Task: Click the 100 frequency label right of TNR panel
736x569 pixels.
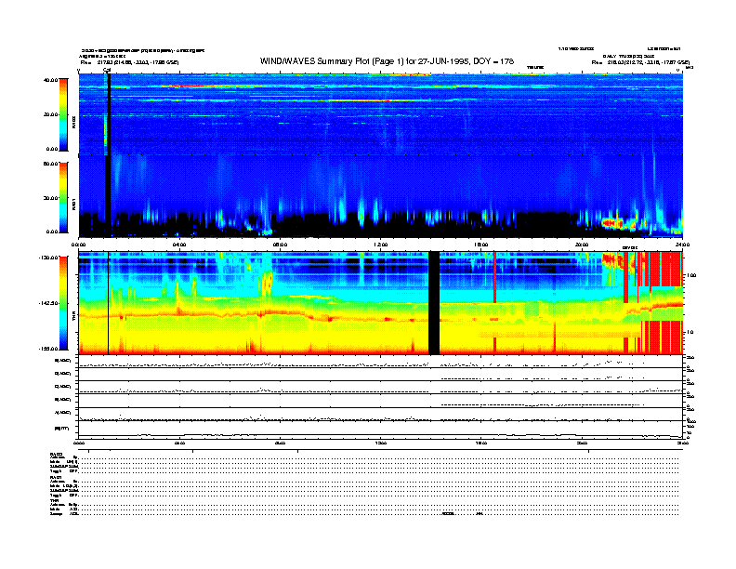Action: click(x=691, y=275)
